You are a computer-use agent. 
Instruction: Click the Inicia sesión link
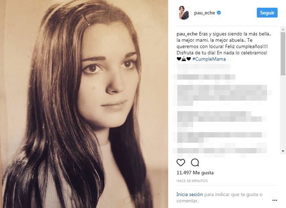[190, 194]
